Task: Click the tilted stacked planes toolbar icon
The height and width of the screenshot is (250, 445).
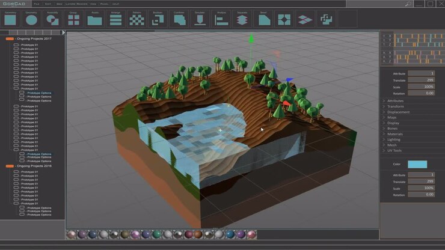Action: click(305, 20)
